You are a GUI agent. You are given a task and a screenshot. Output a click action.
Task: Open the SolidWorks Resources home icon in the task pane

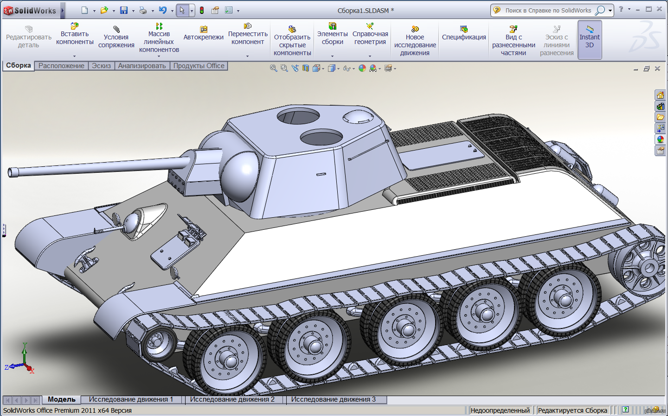[x=660, y=95]
